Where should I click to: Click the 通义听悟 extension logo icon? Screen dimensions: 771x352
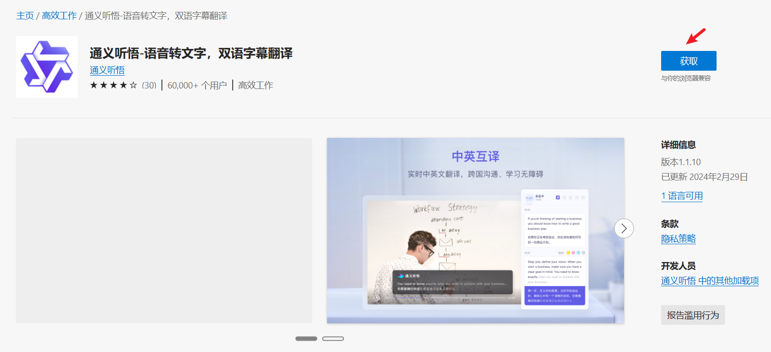[47, 67]
